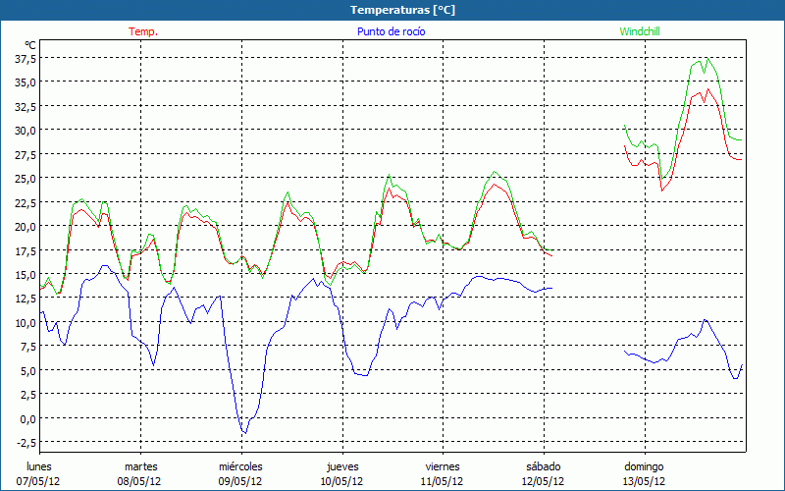
Task: Select the martes 08/05/12 date label
Action: point(140,473)
